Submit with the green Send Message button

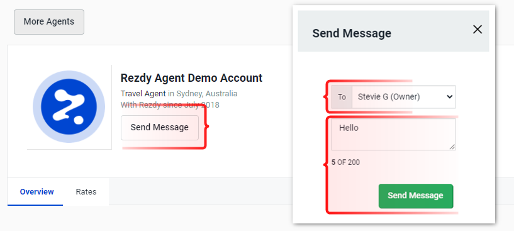click(x=416, y=196)
